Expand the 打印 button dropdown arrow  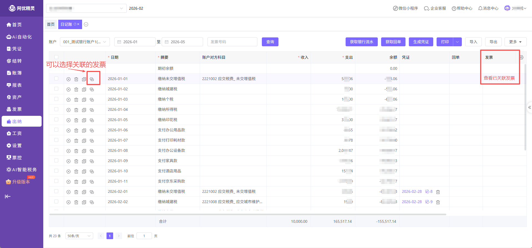tap(457, 42)
